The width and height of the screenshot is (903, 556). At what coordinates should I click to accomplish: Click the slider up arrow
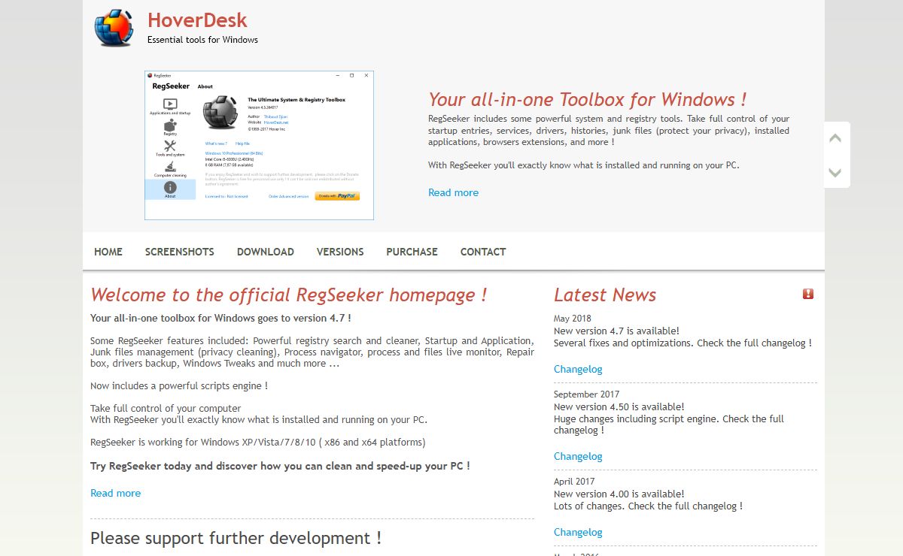click(x=835, y=139)
